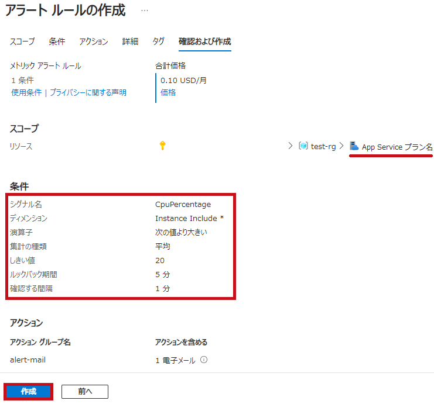This screenshot has height=404, width=434.
Task: Click the 作成 button
Action: pos(29,391)
